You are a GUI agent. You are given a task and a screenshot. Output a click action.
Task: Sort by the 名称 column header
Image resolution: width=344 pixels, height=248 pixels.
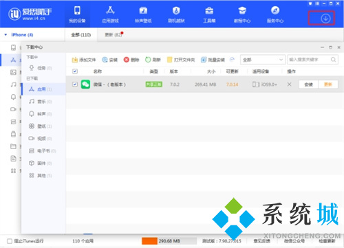click(x=98, y=71)
